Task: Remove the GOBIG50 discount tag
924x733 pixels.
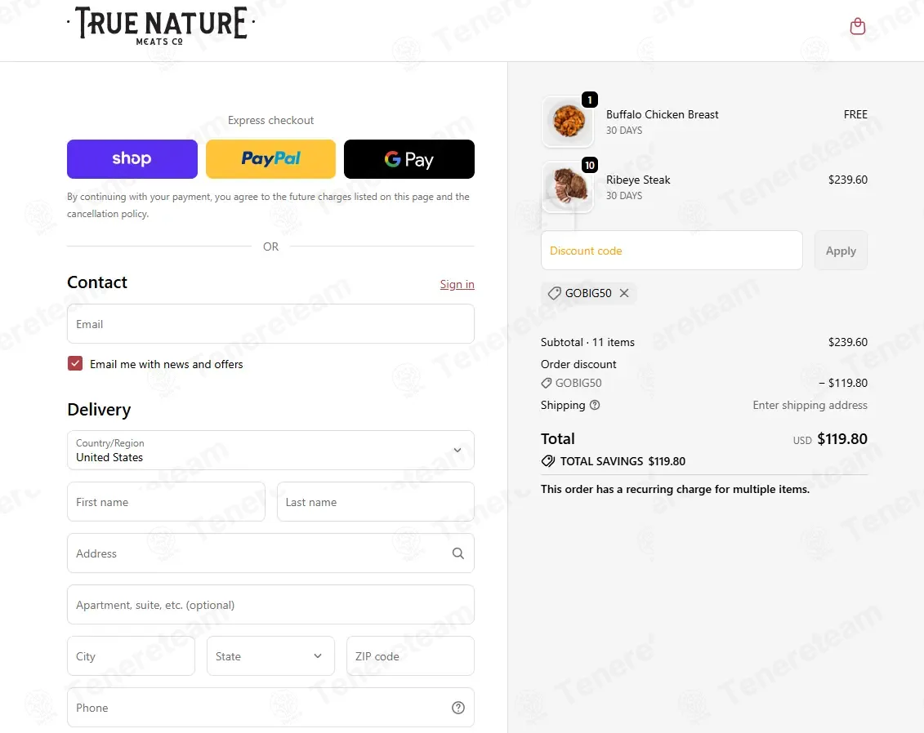Action: (624, 292)
